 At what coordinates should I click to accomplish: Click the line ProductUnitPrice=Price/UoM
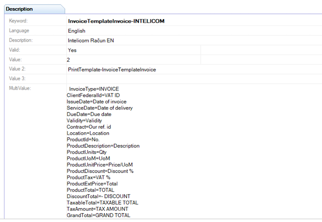100,165
